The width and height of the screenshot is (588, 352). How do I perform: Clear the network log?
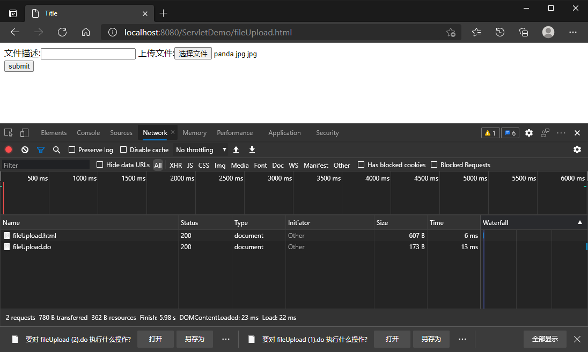[x=25, y=150]
